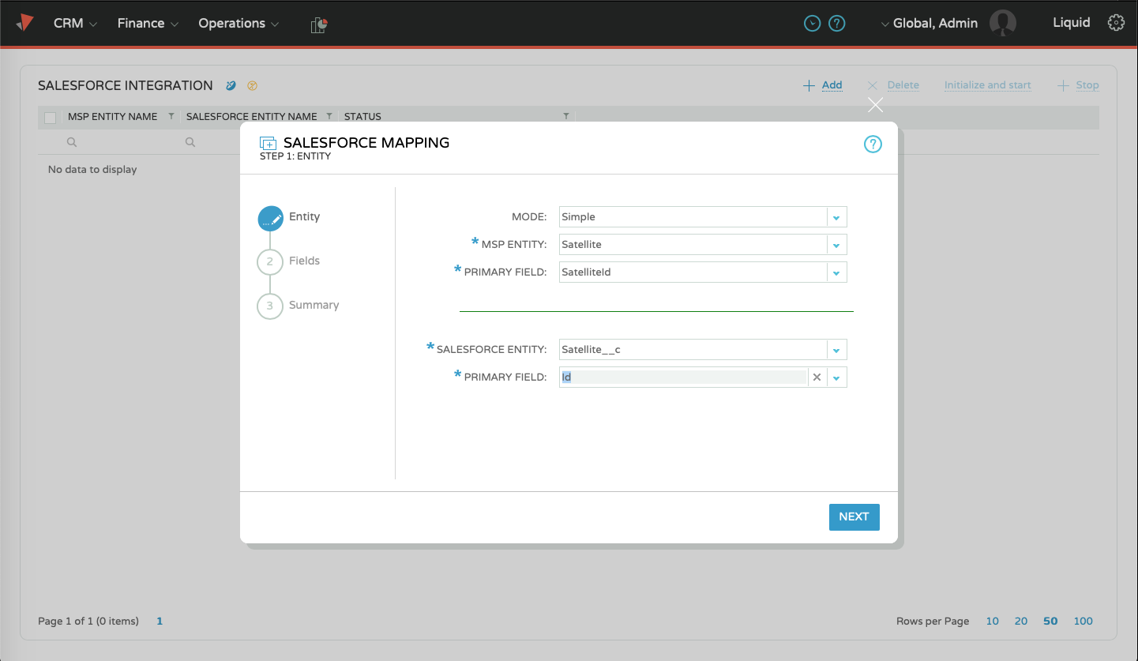
Task: Click the X icon next to Delete
Action: click(x=873, y=85)
